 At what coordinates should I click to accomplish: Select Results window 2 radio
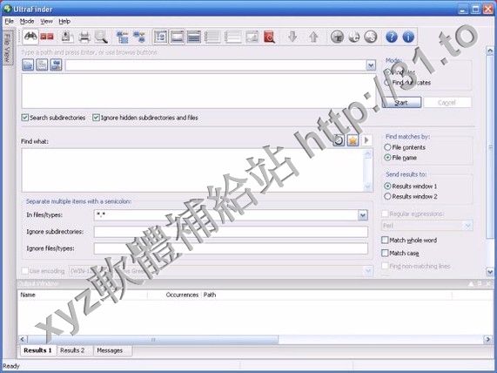387,196
